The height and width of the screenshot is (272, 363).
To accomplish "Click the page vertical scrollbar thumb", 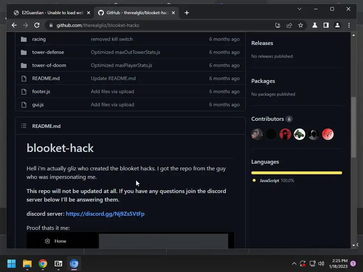I will pyautogui.click(x=353, y=127).
